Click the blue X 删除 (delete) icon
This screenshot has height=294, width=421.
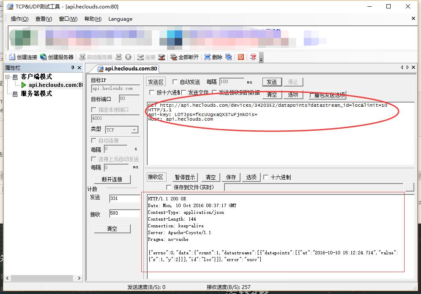click(x=207, y=57)
